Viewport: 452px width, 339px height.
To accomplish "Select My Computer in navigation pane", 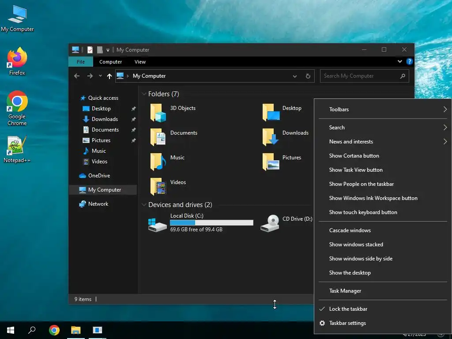I will (x=103, y=190).
